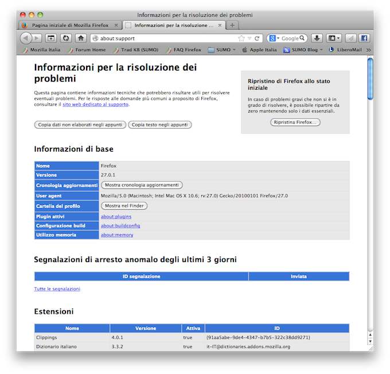Click the vertical scrollbar thumb
This screenshot has height=374, width=390.
[370, 79]
